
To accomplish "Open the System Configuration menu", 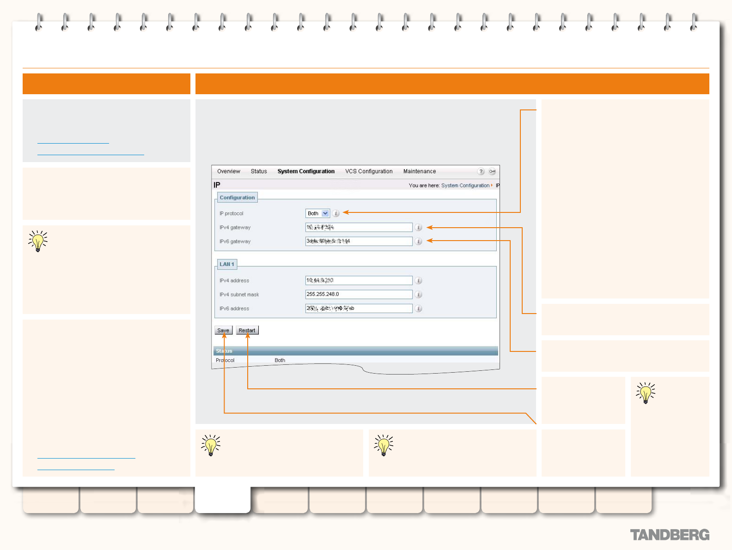I will [x=306, y=171].
